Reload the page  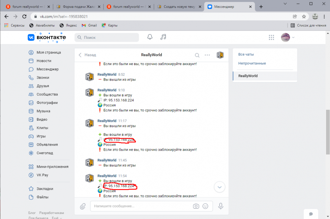coord(24,16)
